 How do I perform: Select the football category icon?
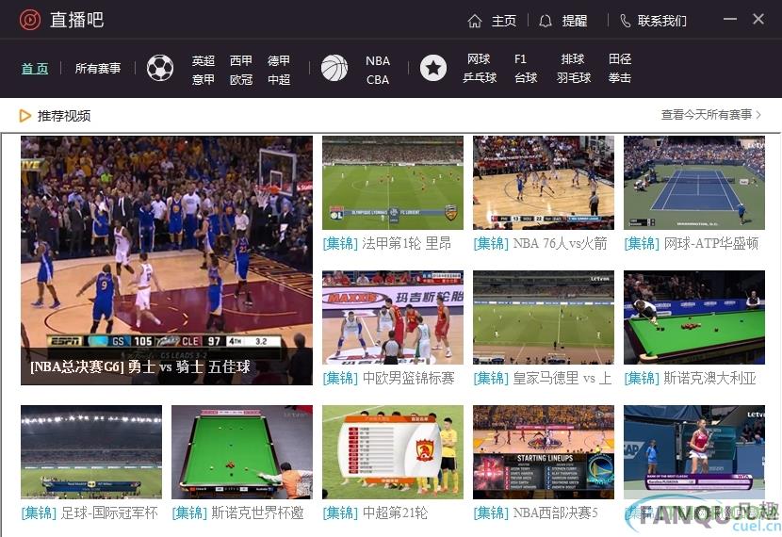(160, 68)
